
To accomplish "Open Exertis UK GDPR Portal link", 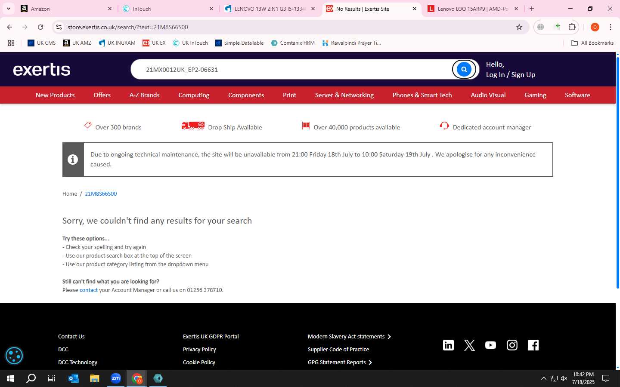I will 211,337.
